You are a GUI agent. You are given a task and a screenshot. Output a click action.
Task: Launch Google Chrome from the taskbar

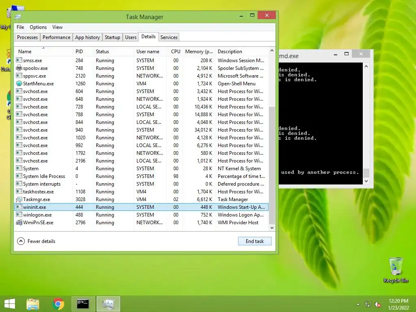[x=58, y=304]
